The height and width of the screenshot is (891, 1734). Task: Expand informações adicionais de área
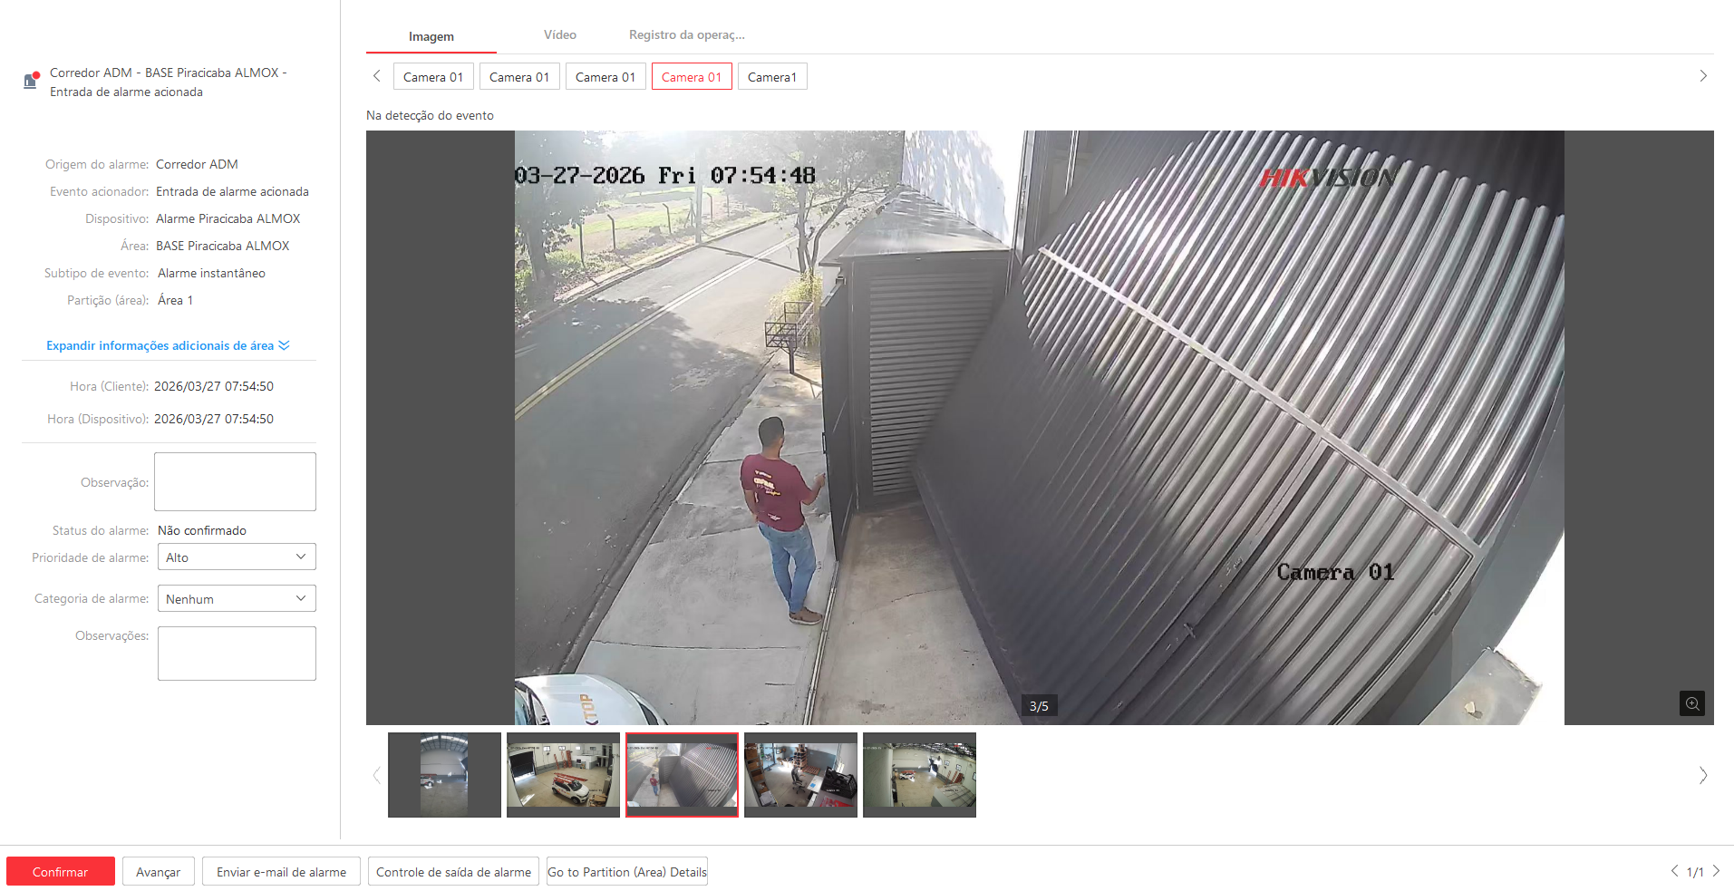[168, 345]
